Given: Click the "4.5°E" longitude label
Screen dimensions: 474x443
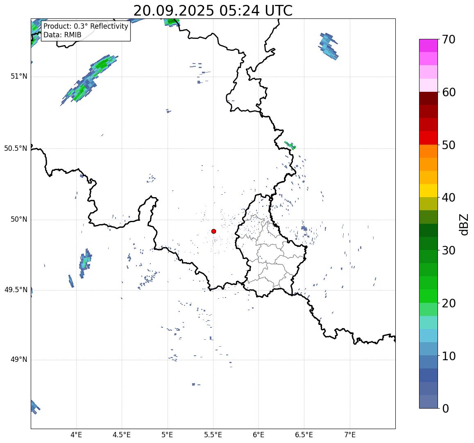Looking at the screenshot, I should 122,435.
